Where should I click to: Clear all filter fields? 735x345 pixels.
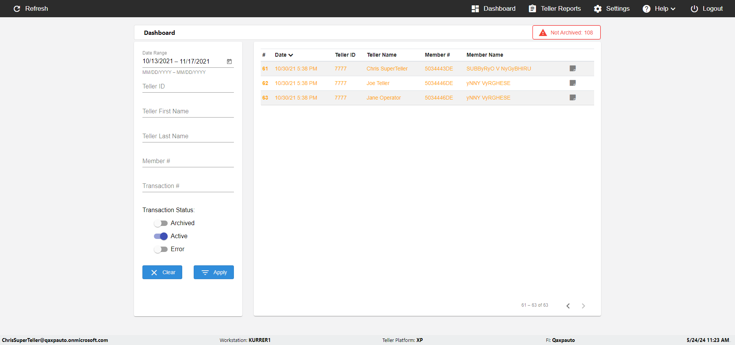(x=162, y=272)
